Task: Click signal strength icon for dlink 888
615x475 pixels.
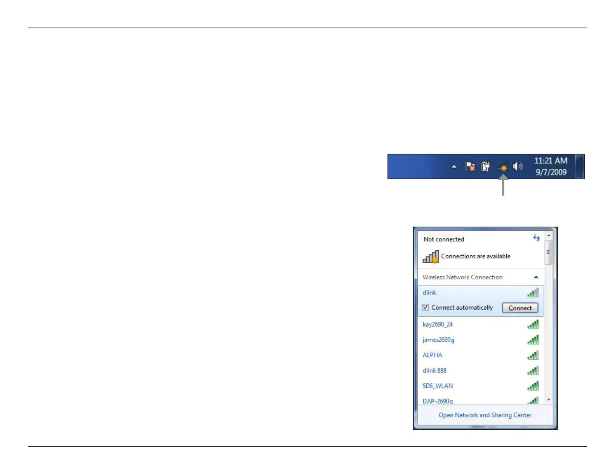Action: [x=533, y=371]
